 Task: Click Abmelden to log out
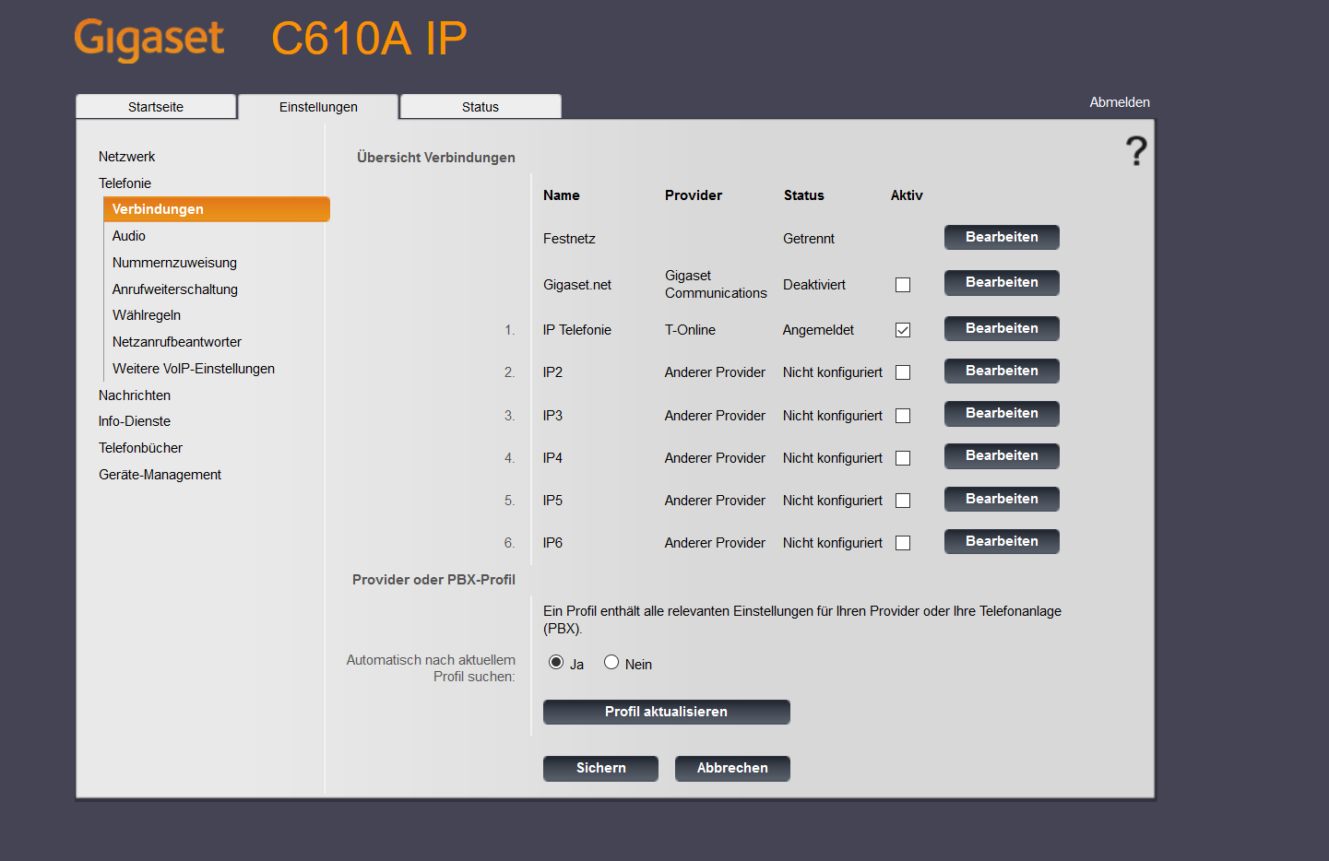(1120, 102)
